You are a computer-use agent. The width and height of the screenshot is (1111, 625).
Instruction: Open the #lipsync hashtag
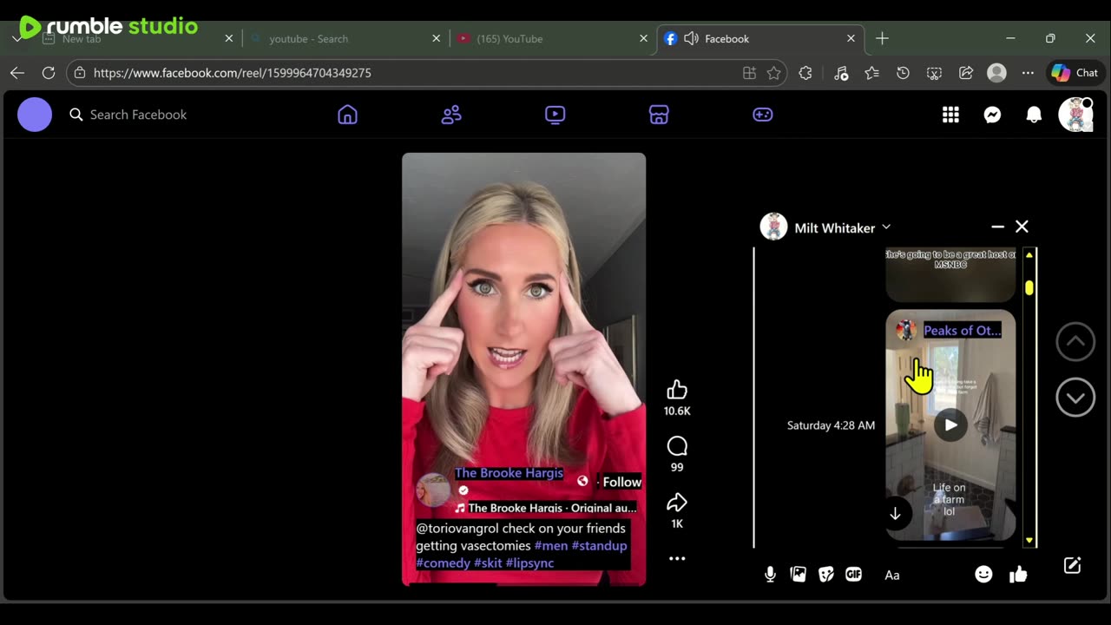click(529, 563)
